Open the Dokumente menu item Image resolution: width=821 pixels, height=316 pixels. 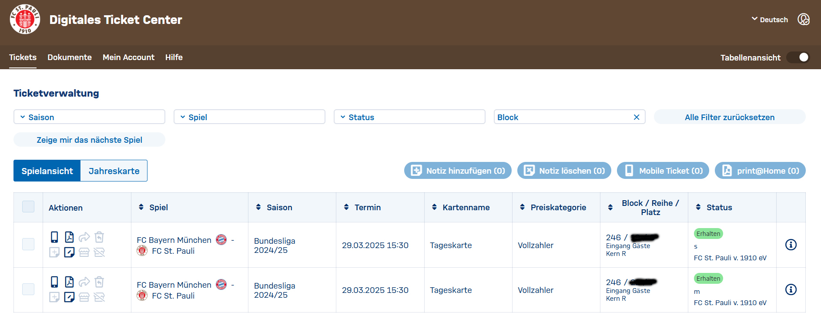pyautogui.click(x=70, y=57)
